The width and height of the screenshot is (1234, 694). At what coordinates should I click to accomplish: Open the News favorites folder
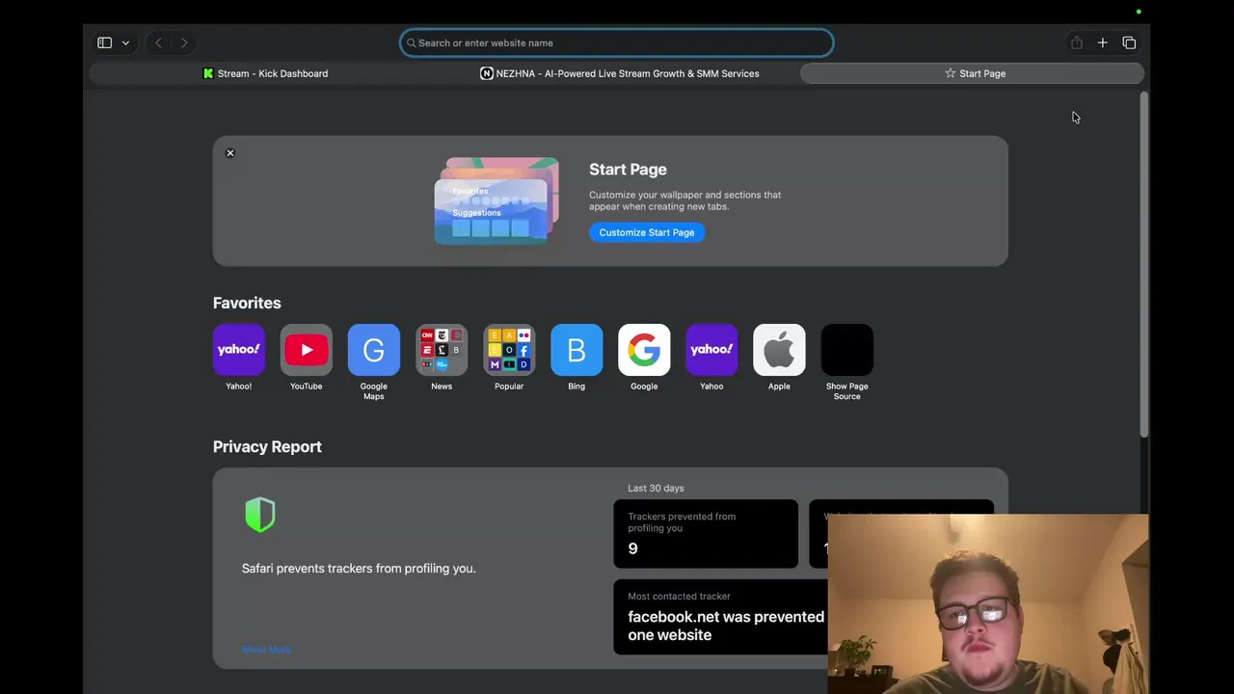pyautogui.click(x=442, y=350)
